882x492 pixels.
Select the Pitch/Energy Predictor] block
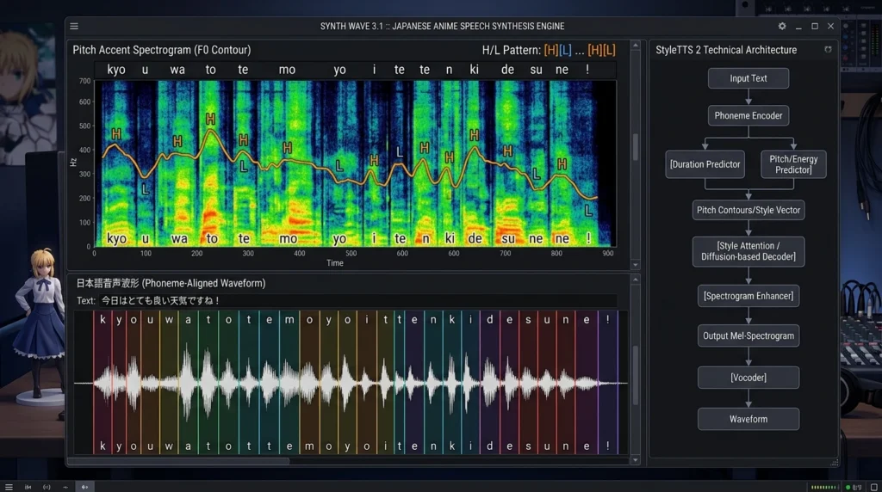pos(793,164)
